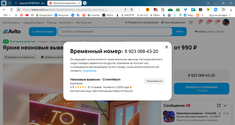Open Google Maps bookmark icon

click(180, 15)
